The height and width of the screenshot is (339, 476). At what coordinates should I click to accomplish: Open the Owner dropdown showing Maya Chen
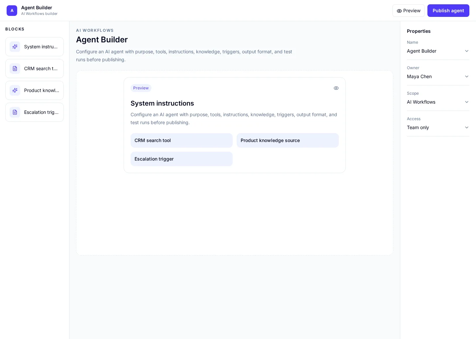click(x=438, y=76)
